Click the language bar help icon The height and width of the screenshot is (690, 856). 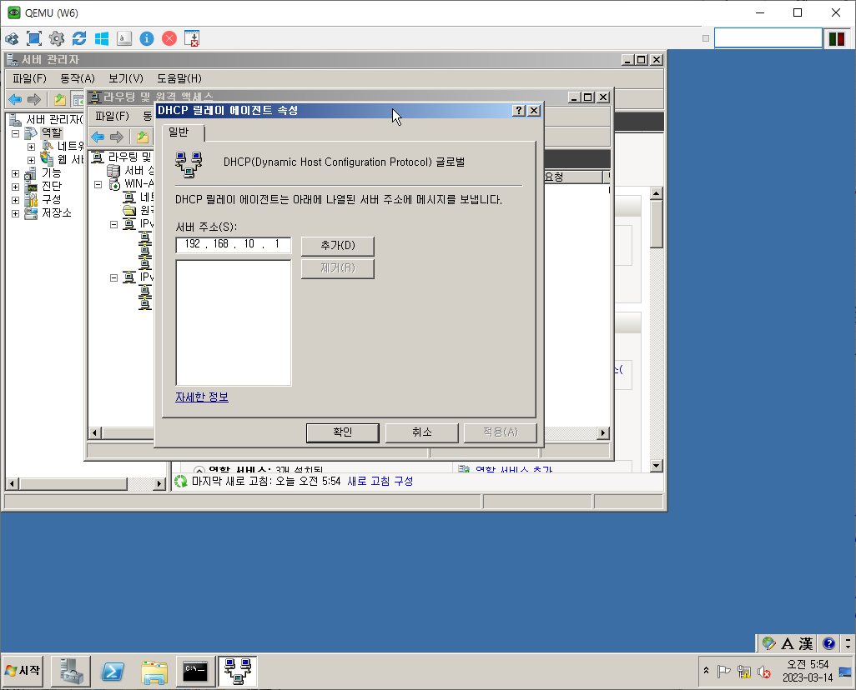[x=828, y=643]
